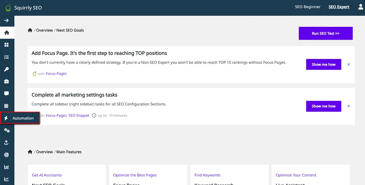
Task: Click the Squirrly SEO title text
Action: tap(28, 8)
